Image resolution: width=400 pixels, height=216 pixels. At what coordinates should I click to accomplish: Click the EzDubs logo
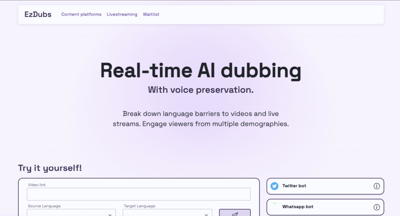38,14
